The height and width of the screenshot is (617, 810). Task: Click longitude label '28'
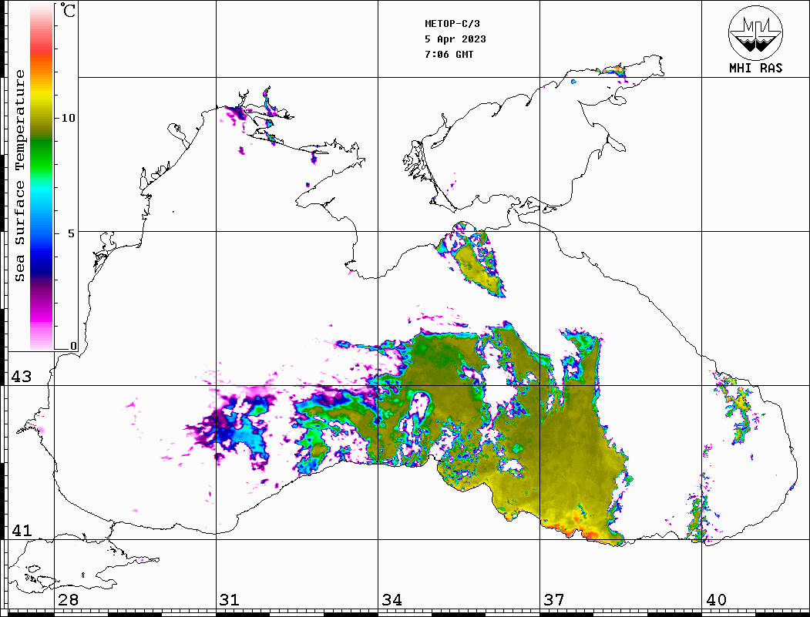coord(68,599)
